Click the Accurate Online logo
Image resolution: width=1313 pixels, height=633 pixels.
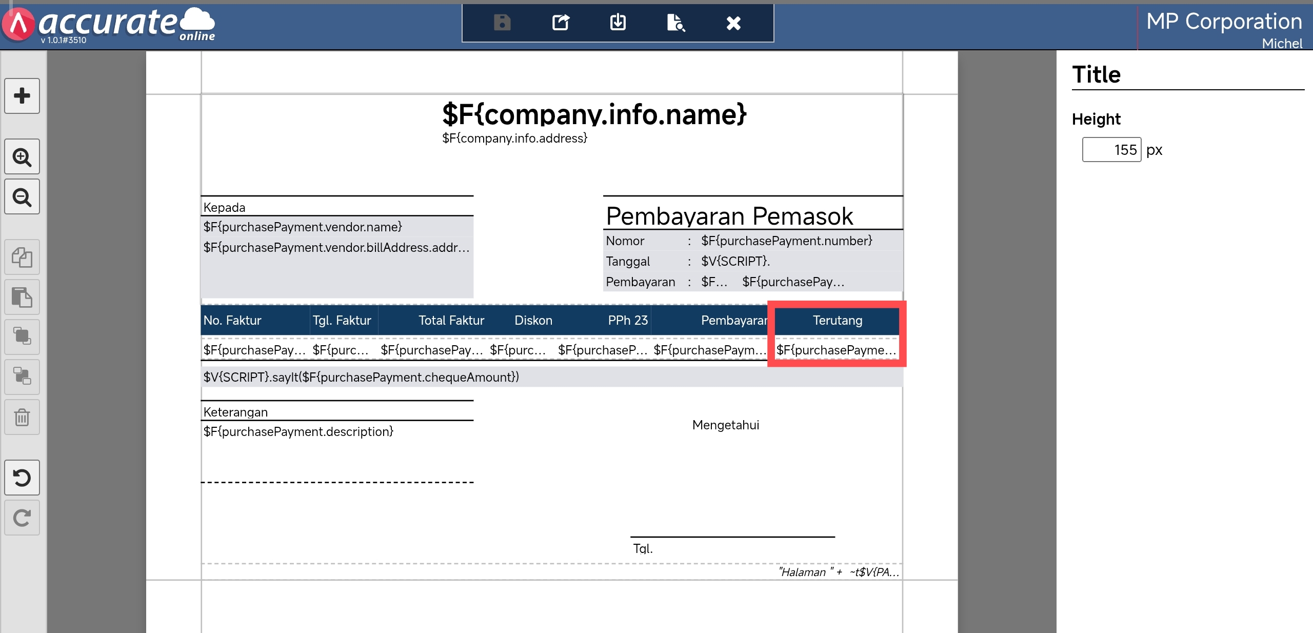tap(109, 24)
